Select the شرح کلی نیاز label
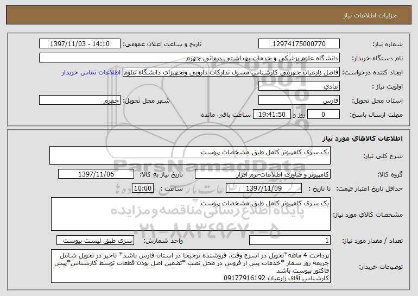 (383, 156)
